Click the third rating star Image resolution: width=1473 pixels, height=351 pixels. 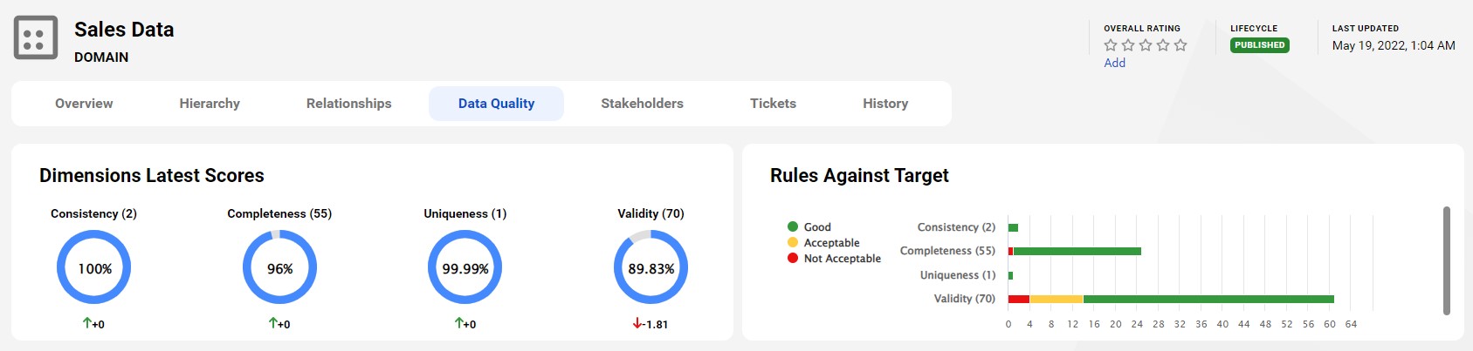pyautogui.click(x=1146, y=45)
